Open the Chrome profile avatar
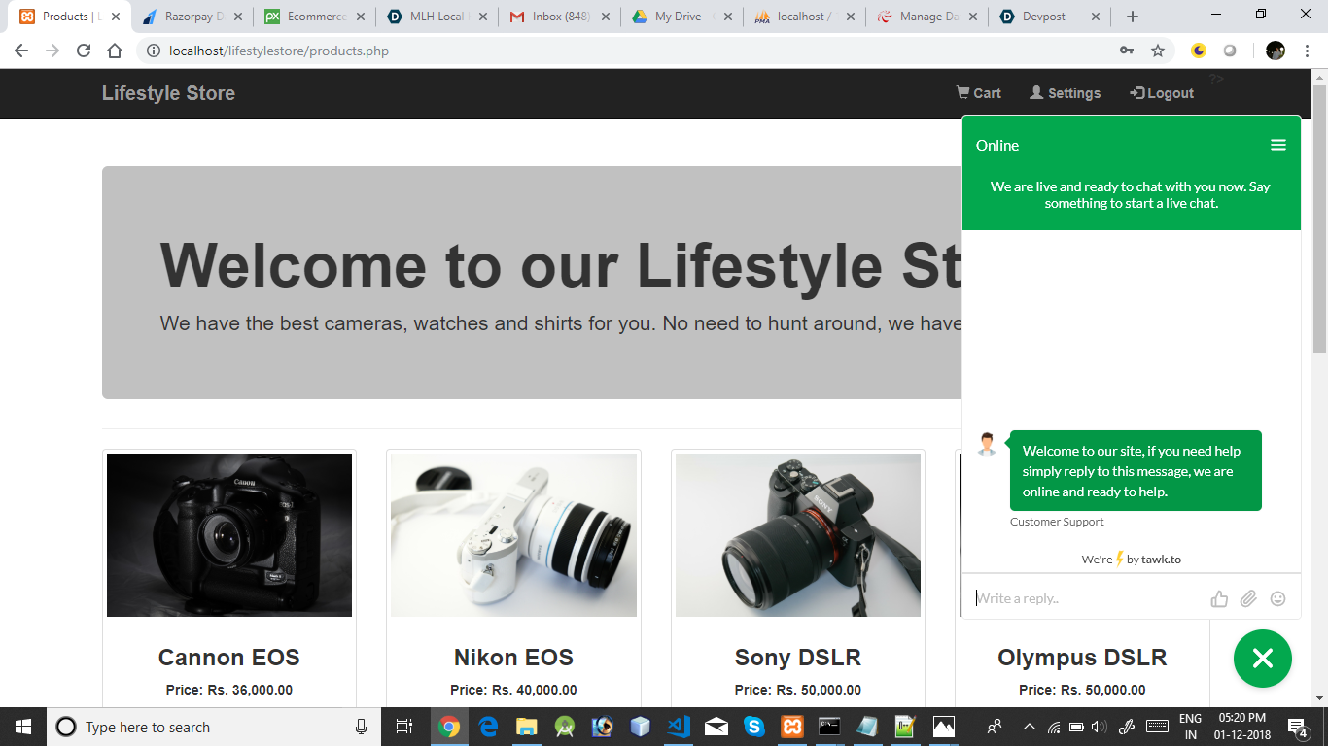Viewport: 1328px width, 746px height. (1276, 51)
